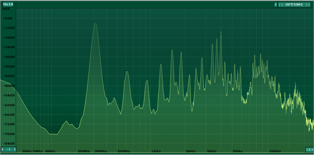This screenshot has height=155, width=314.
Task: Open the OPTIONS panel
Action: point(294,5)
